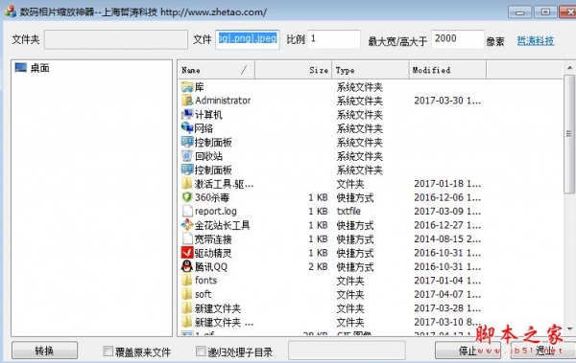Click the report.log file icon
576x363 pixels.
click(x=187, y=212)
